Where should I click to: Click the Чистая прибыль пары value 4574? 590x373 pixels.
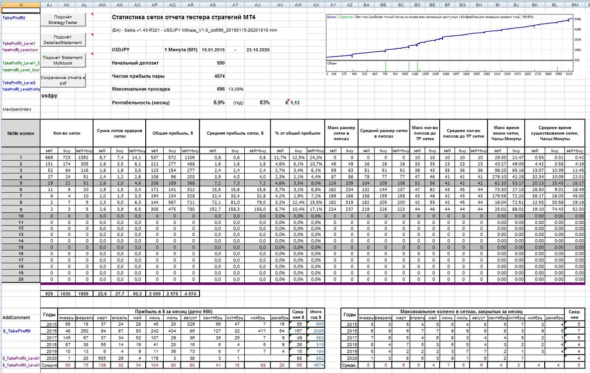[x=219, y=76]
